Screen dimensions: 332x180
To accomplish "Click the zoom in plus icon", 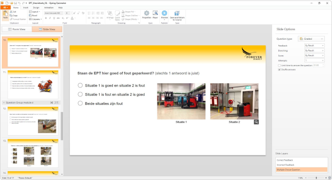I will click(326, 178).
